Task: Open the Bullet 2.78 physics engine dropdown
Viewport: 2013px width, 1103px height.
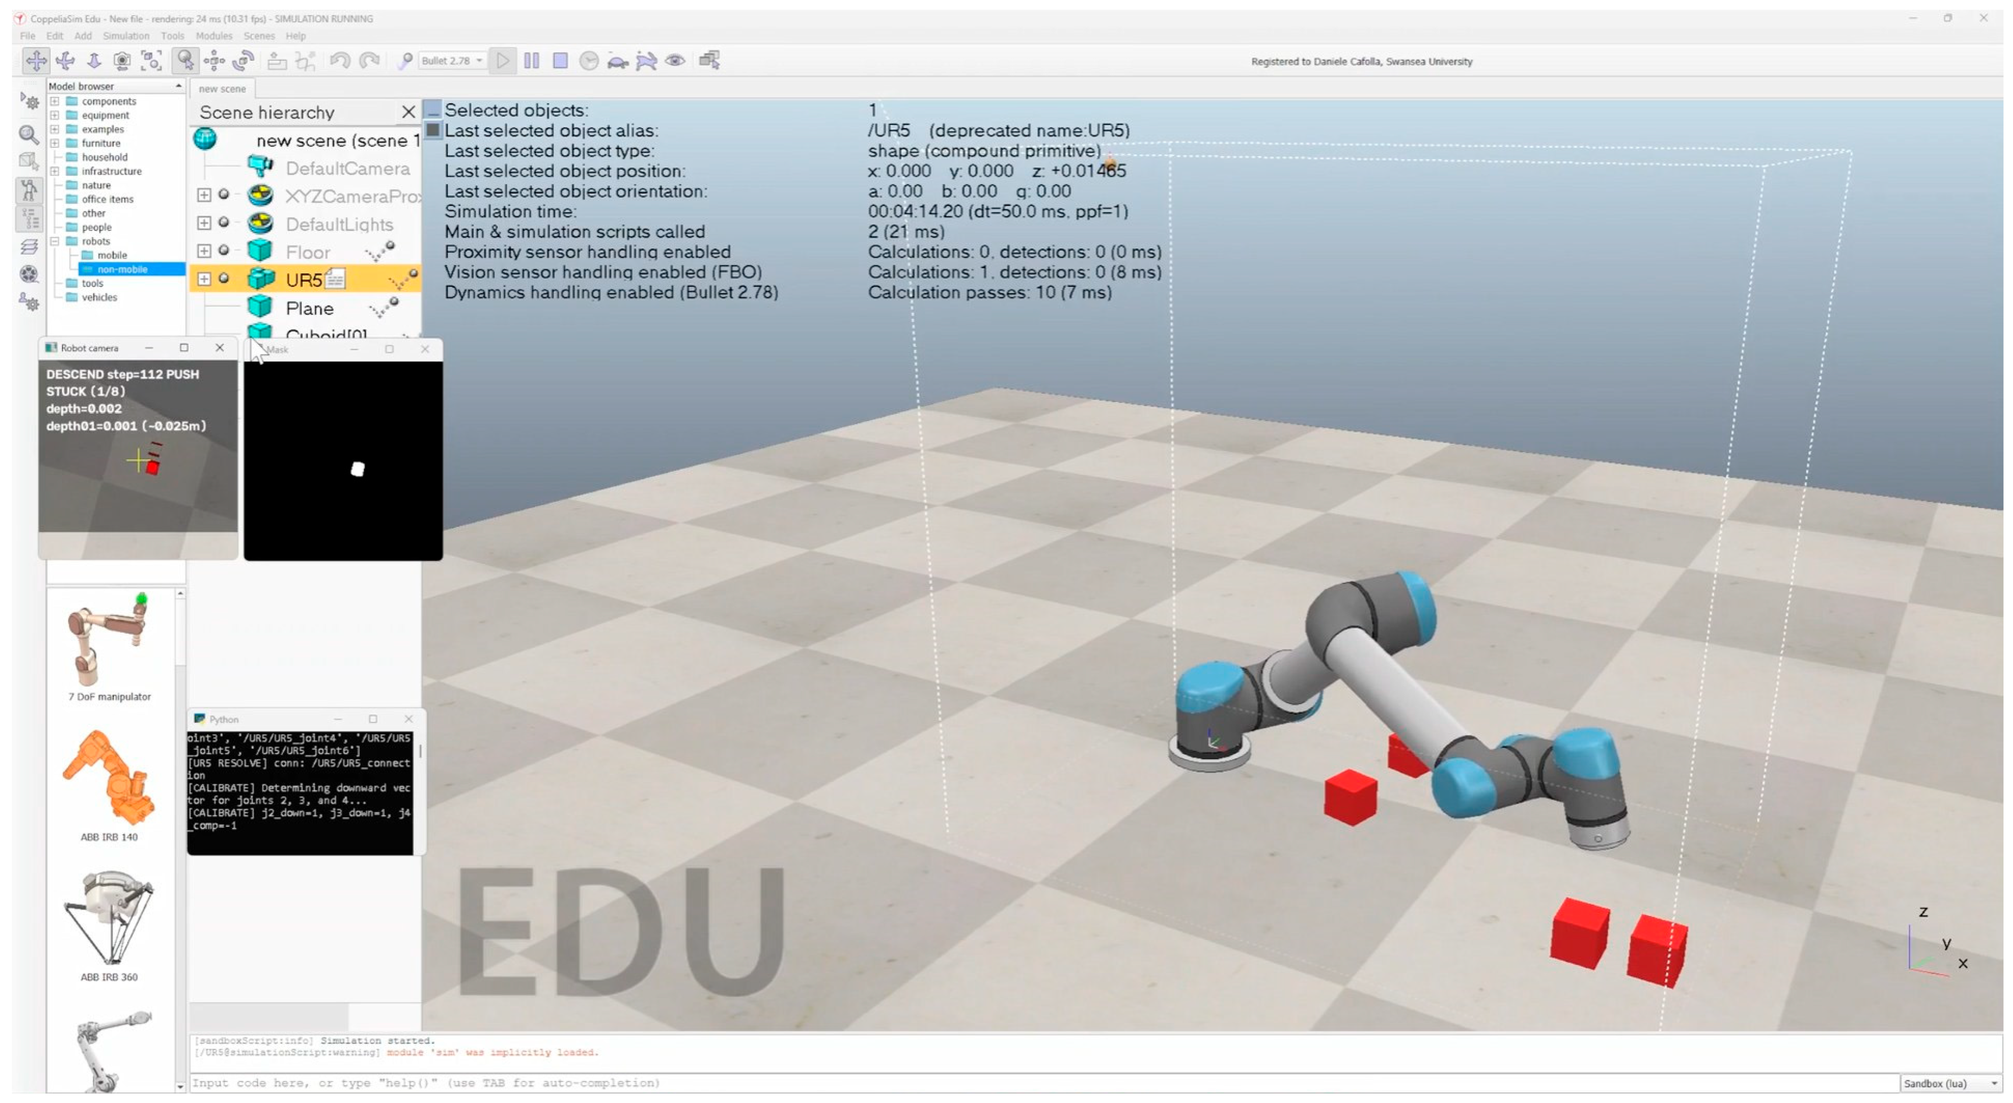Action: (x=452, y=61)
